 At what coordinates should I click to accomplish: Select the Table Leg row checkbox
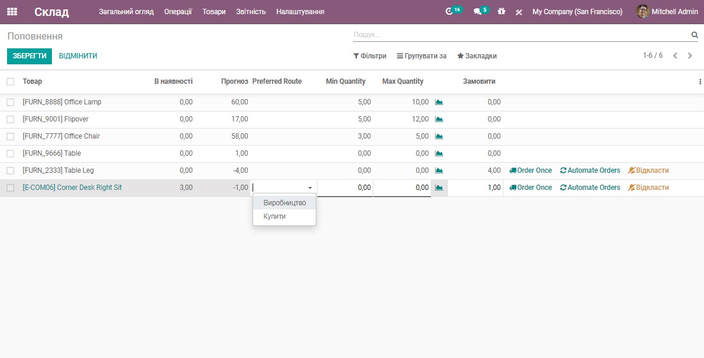pyautogui.click(x=11, y=170)
